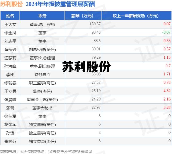This screenshot has height=154, width=172.
Task: Click the red change value 0.07
Action: 167,24
